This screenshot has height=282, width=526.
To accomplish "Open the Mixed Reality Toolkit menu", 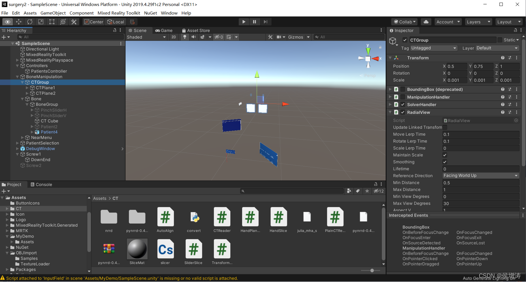I will pyautogui.click(x=119, y=13).
